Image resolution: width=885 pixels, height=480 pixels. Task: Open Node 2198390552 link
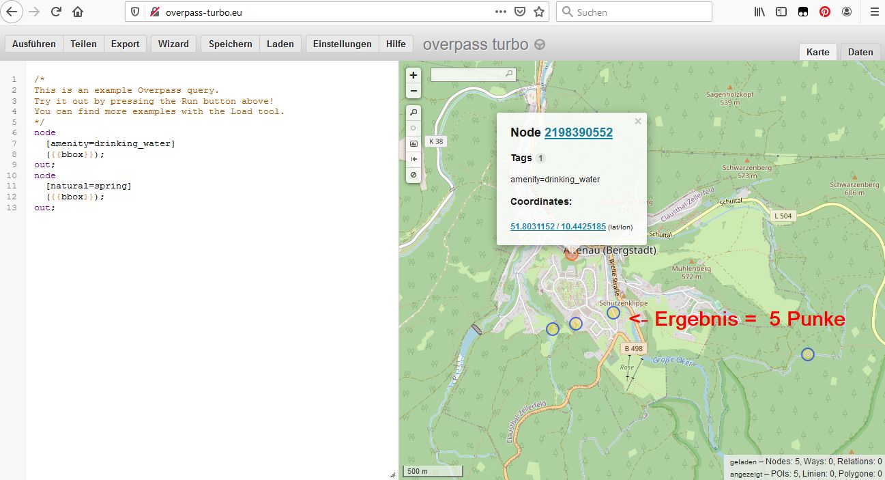point(578,132)
